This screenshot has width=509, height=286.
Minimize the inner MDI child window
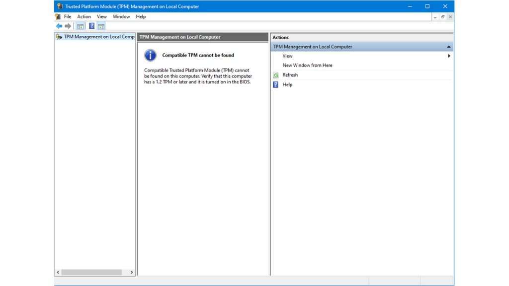pos(435,17)
